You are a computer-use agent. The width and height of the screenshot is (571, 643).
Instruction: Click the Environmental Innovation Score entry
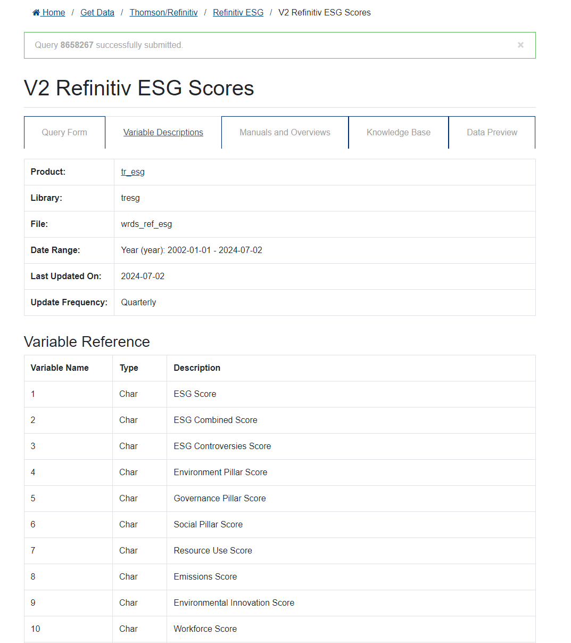(234, 603)
